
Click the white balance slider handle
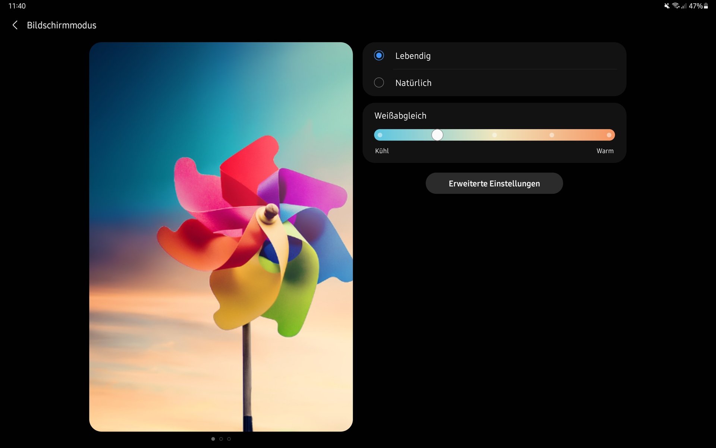point(437,135)
